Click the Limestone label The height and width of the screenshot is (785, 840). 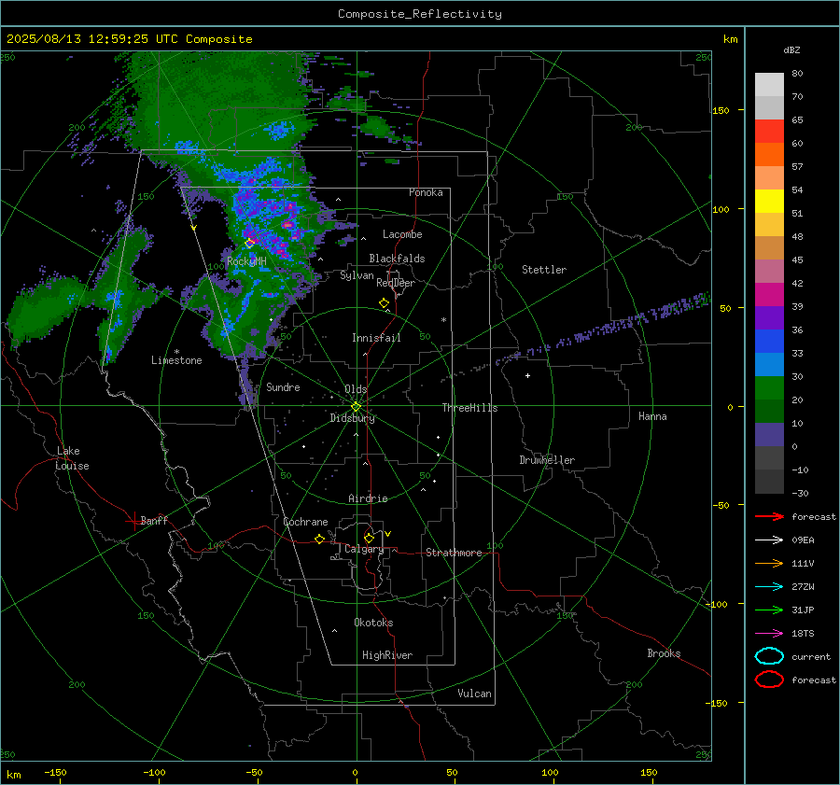(x=176, y=360)
